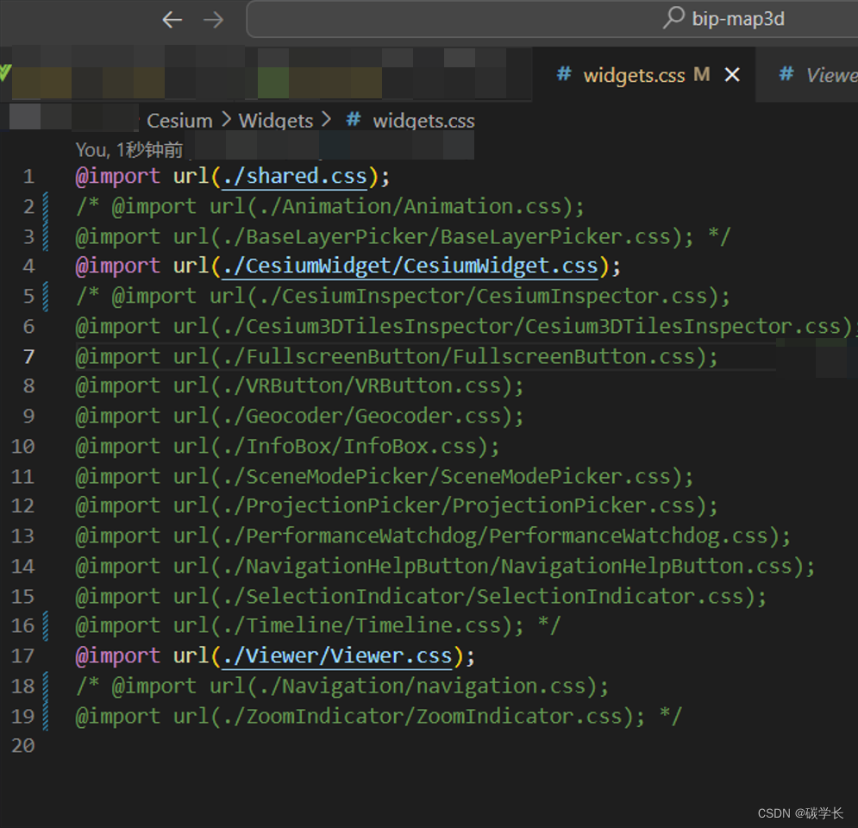Switch to the widgets.css tab
The image size is (858, 828).
(x=634, y=75)
